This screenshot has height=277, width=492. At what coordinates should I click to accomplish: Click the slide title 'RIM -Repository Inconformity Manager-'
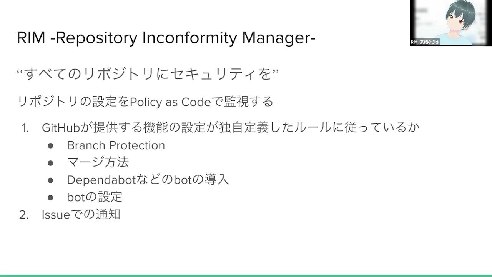(166, 38)
